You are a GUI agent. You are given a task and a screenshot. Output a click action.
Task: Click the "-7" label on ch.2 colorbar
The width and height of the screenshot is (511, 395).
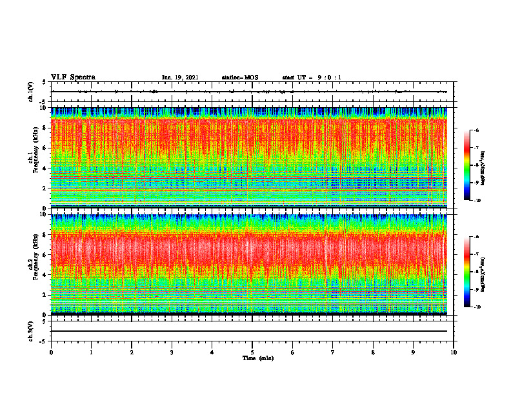point(477,254)
